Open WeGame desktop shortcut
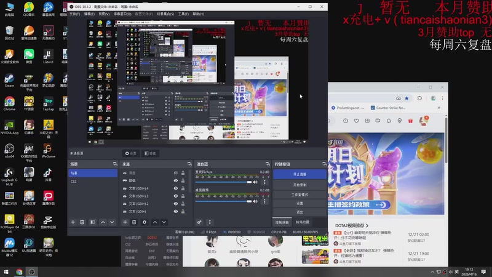 49,150
